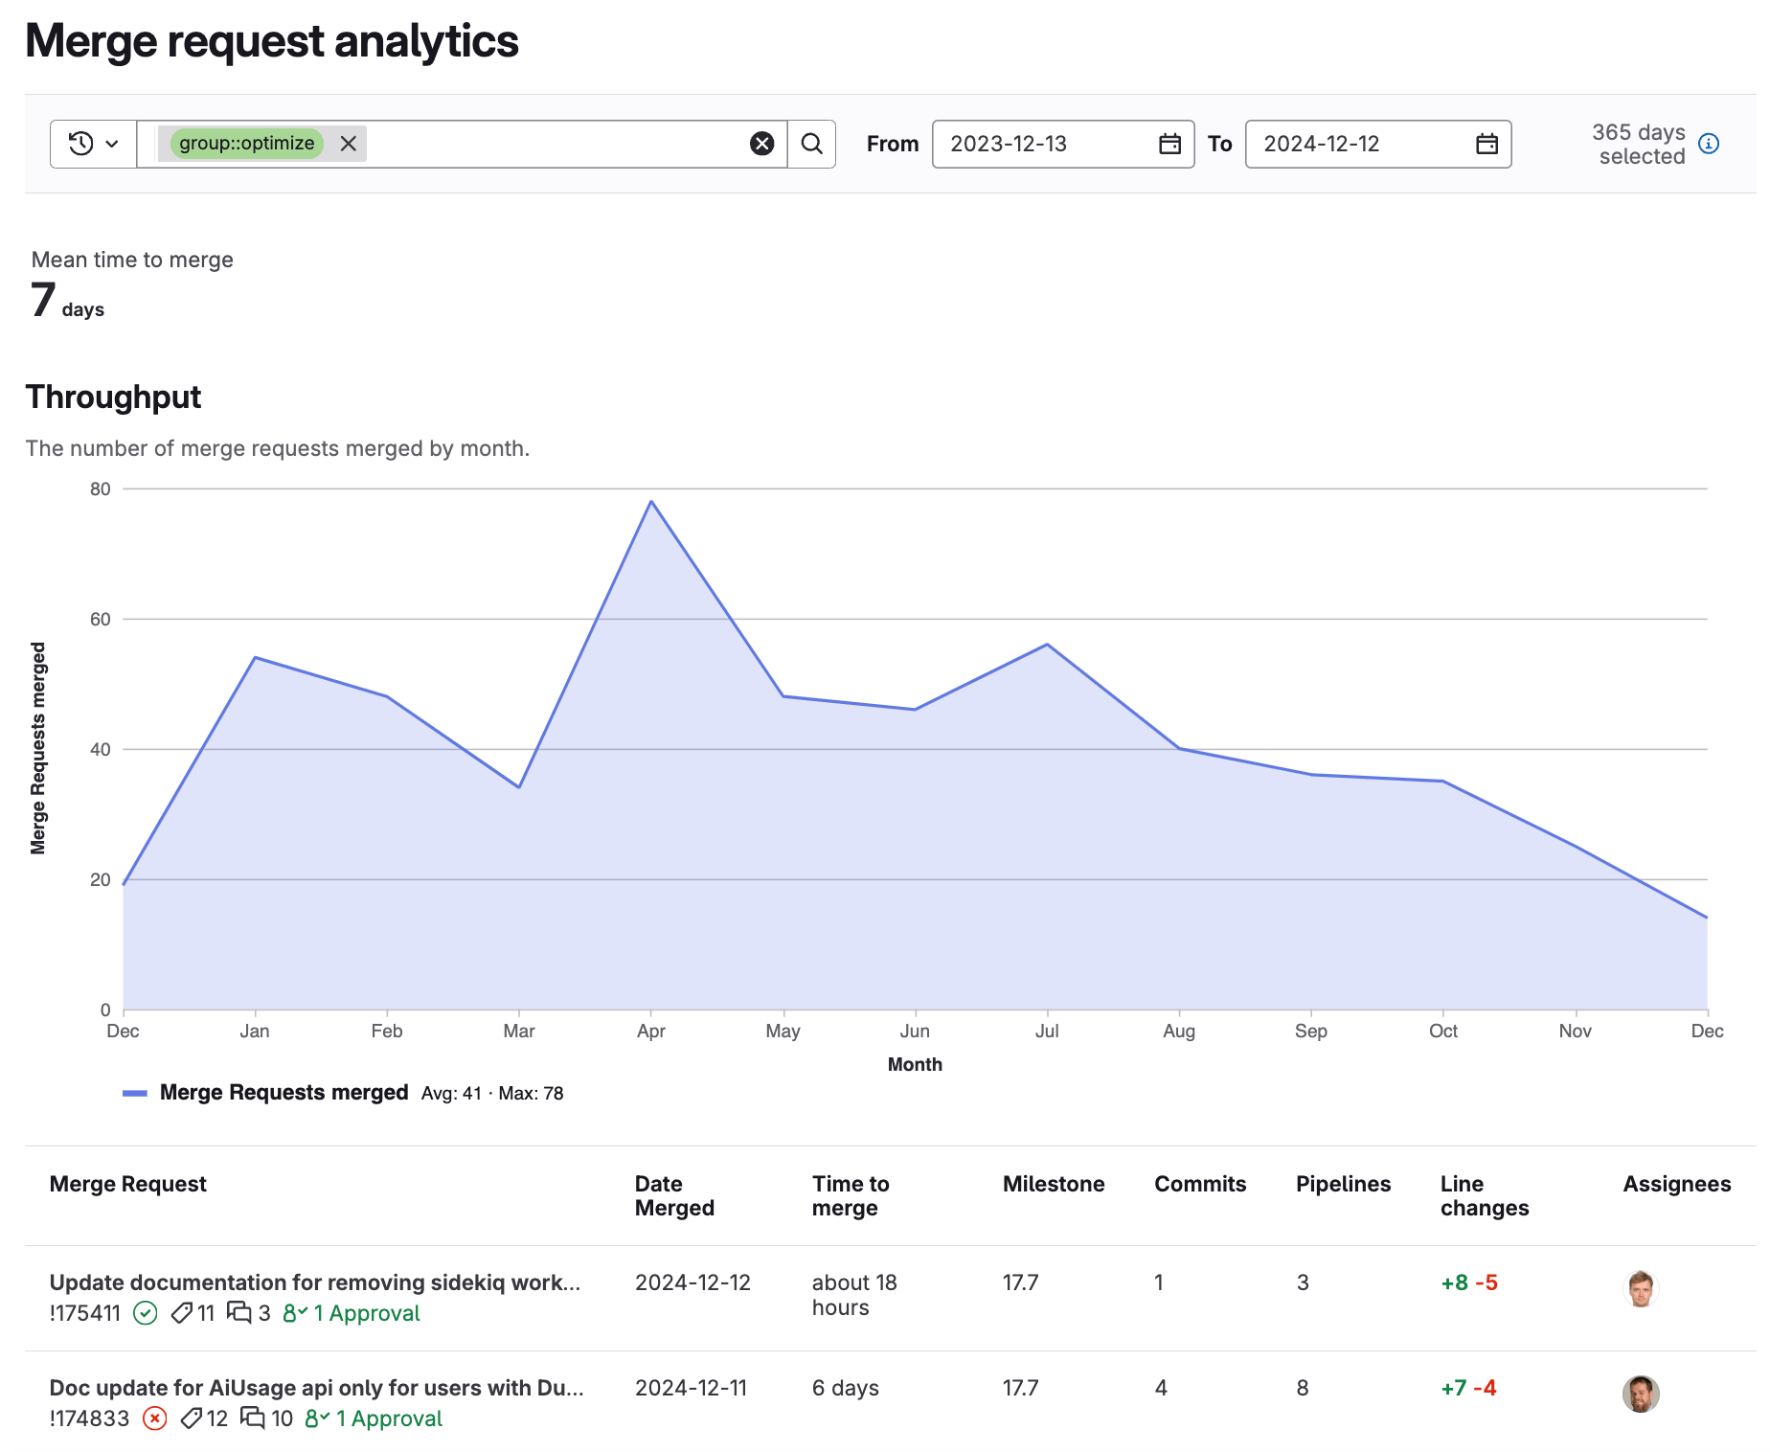The width and height of the screenshot is (1770, 1452).
Task: Click the comments icon showing 10 on !174833
Action: 254,1418
